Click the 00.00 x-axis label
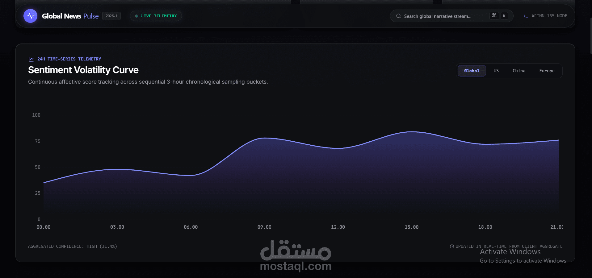Screen dimensions: 592x278 pos(44,227)
